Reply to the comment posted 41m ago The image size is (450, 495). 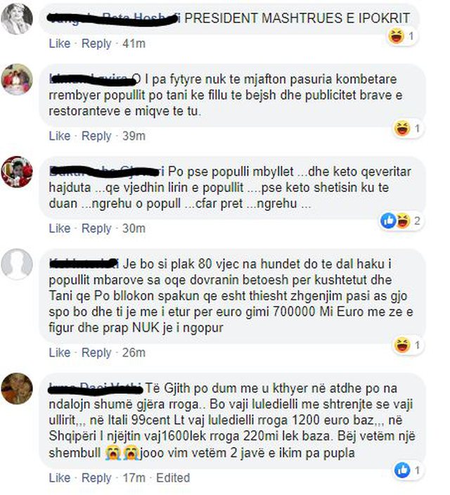96,44
